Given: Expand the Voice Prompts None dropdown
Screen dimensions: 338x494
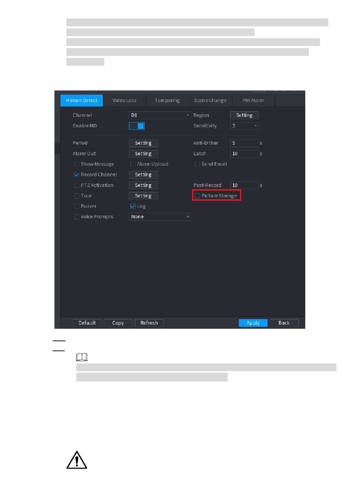Looking at the screenshot, I should tap(160, 217).
